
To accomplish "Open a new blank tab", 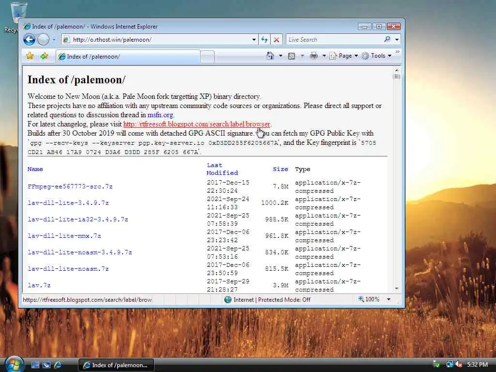I will 207,57.
